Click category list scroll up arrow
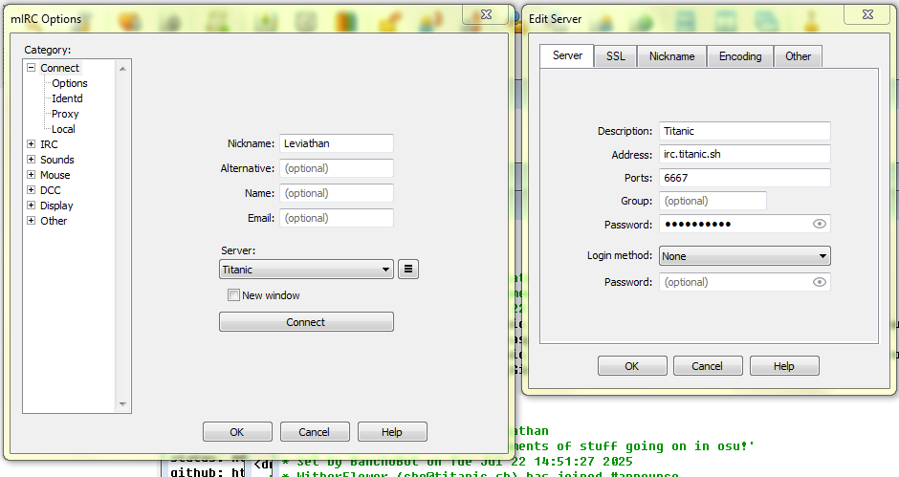This screenshot has width=899, height=477. pyautogui.click(x=122, y=68)
